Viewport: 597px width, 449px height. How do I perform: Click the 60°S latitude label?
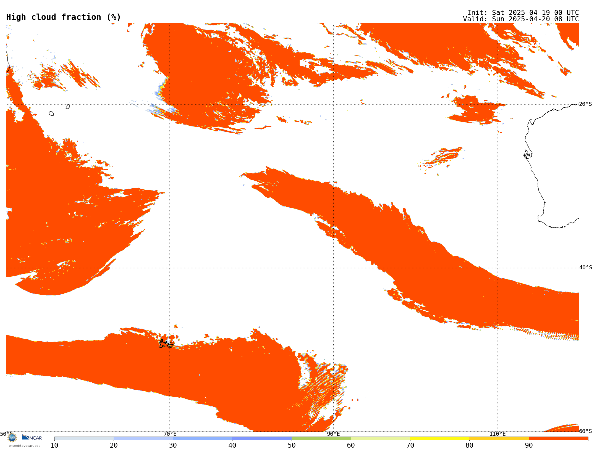point(586,431)
